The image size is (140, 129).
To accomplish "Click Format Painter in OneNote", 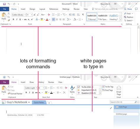I will pos(15,94).
